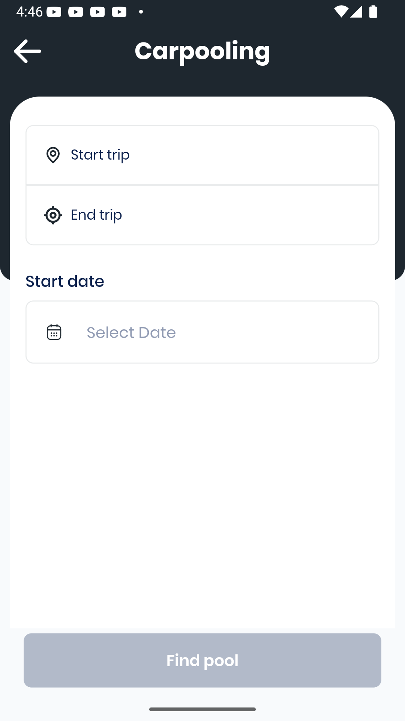Screen dimensions: 405x721
Task: Tap the Wi-Fi status icon
Action: click(x=341, y=12)
